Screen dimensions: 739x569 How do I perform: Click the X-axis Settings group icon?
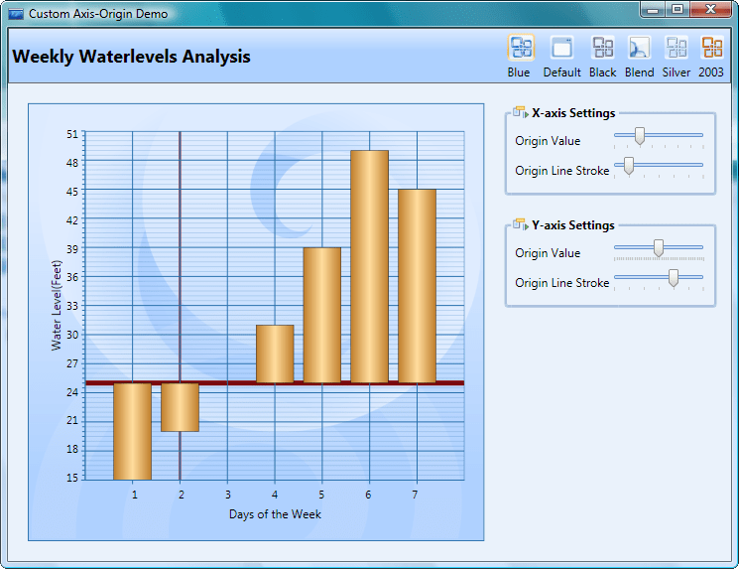tap(521, 113)
